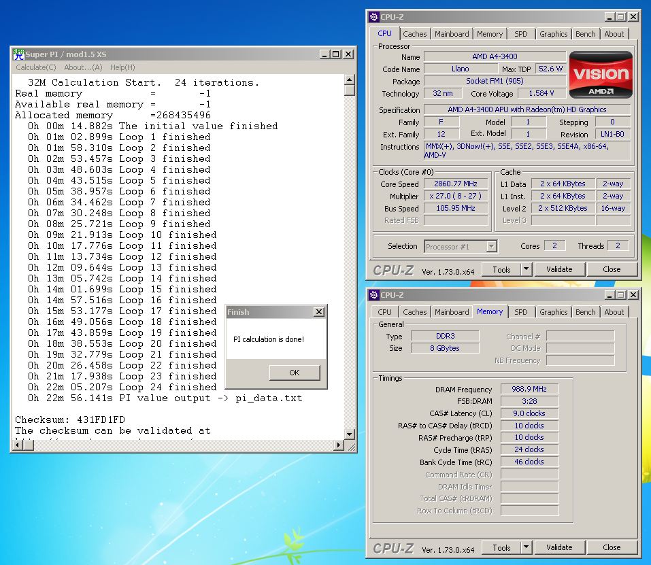The image size is (651, 565).
Task: Click the Bus Speed value 105.95 MHz
Action: click(456, 208)
